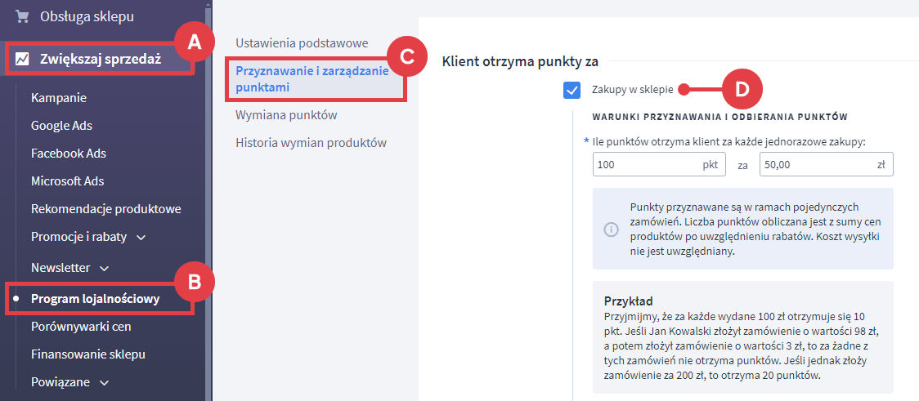Image resolution: width=919 pixels, height=401 pixels.
Task: Click the Przykład heading in the example box
Action: [628, 301]
